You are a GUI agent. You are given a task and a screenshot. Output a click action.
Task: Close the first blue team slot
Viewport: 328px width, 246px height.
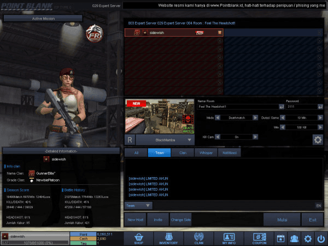click(x=319, y=33)
